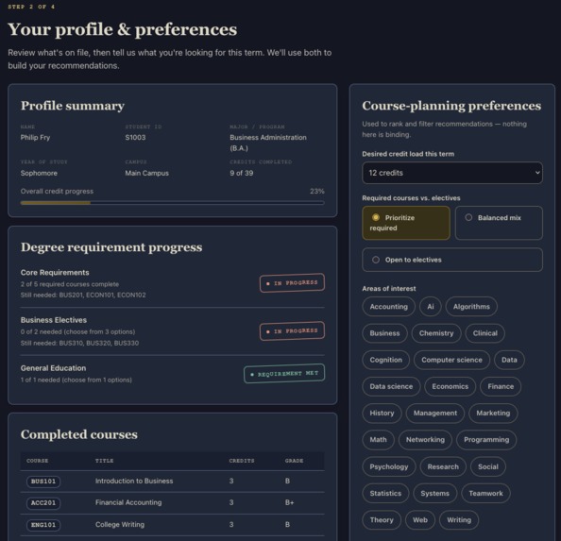Click the ACC201 course code tag
Viewport: 561px width, 541px height.
coord(43,503)
